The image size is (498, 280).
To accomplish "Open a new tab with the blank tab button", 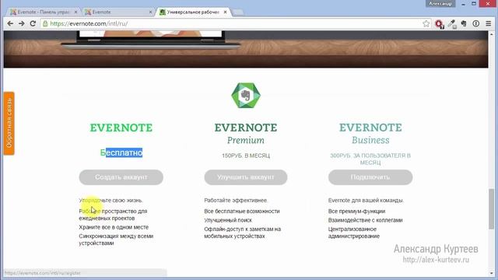I will [x=237, y=12].
